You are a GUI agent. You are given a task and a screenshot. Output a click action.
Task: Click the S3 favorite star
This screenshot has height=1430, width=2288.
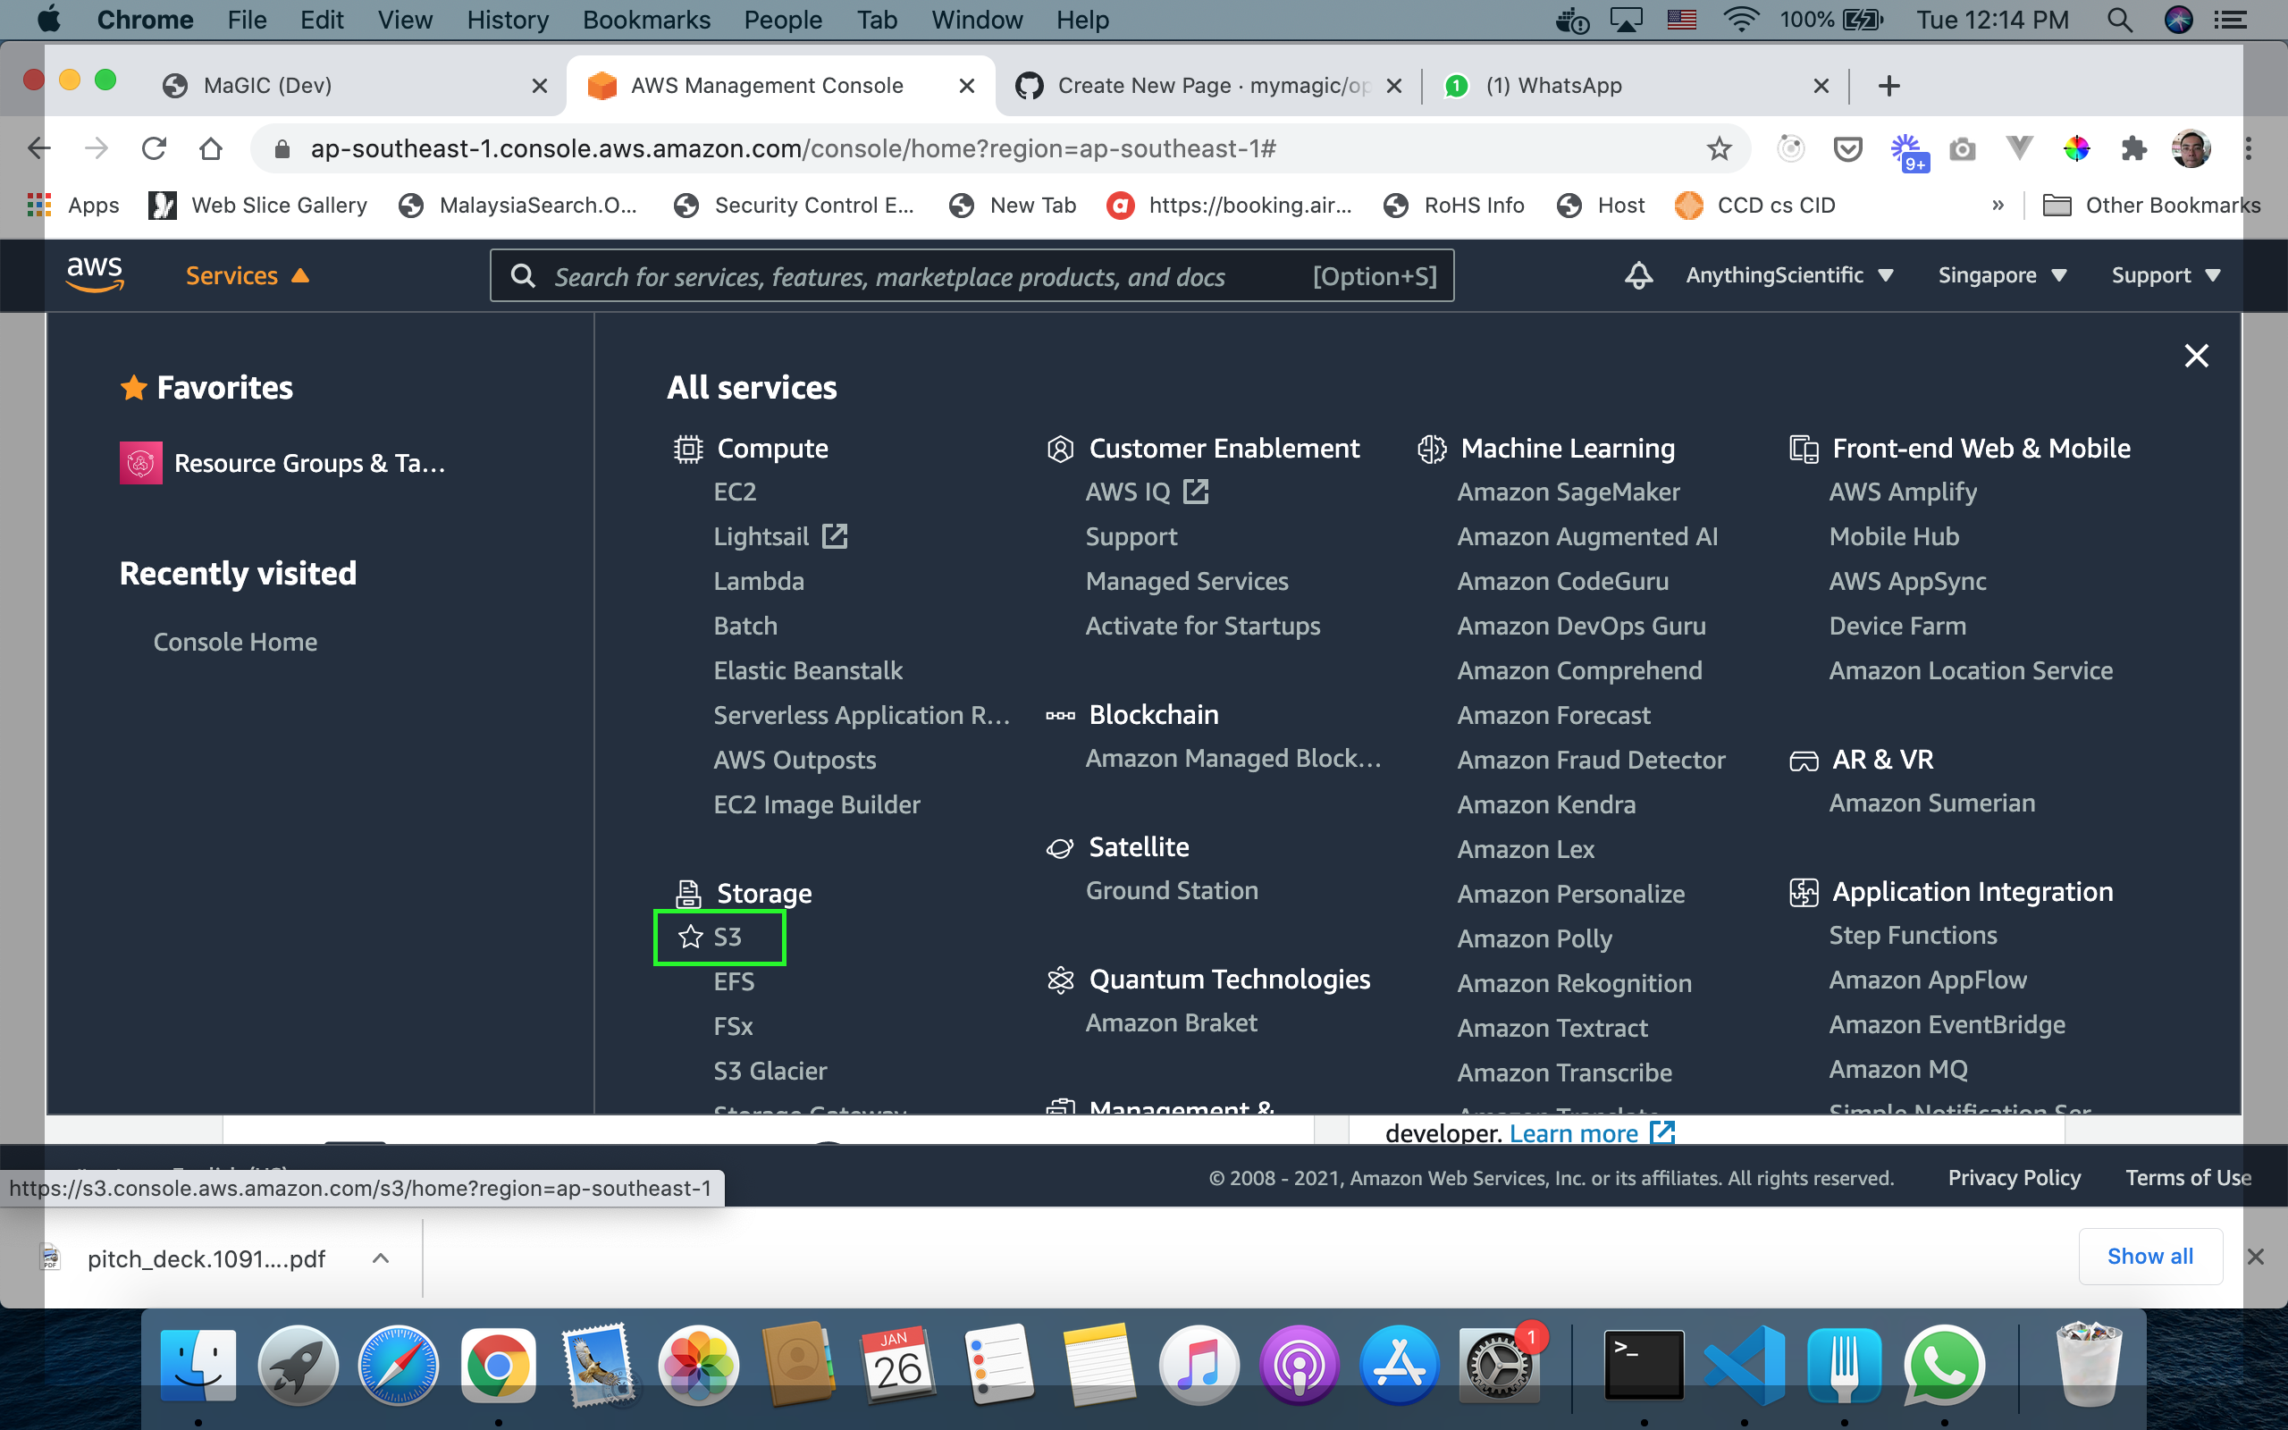pyautogui.click(x=691, y=937)
